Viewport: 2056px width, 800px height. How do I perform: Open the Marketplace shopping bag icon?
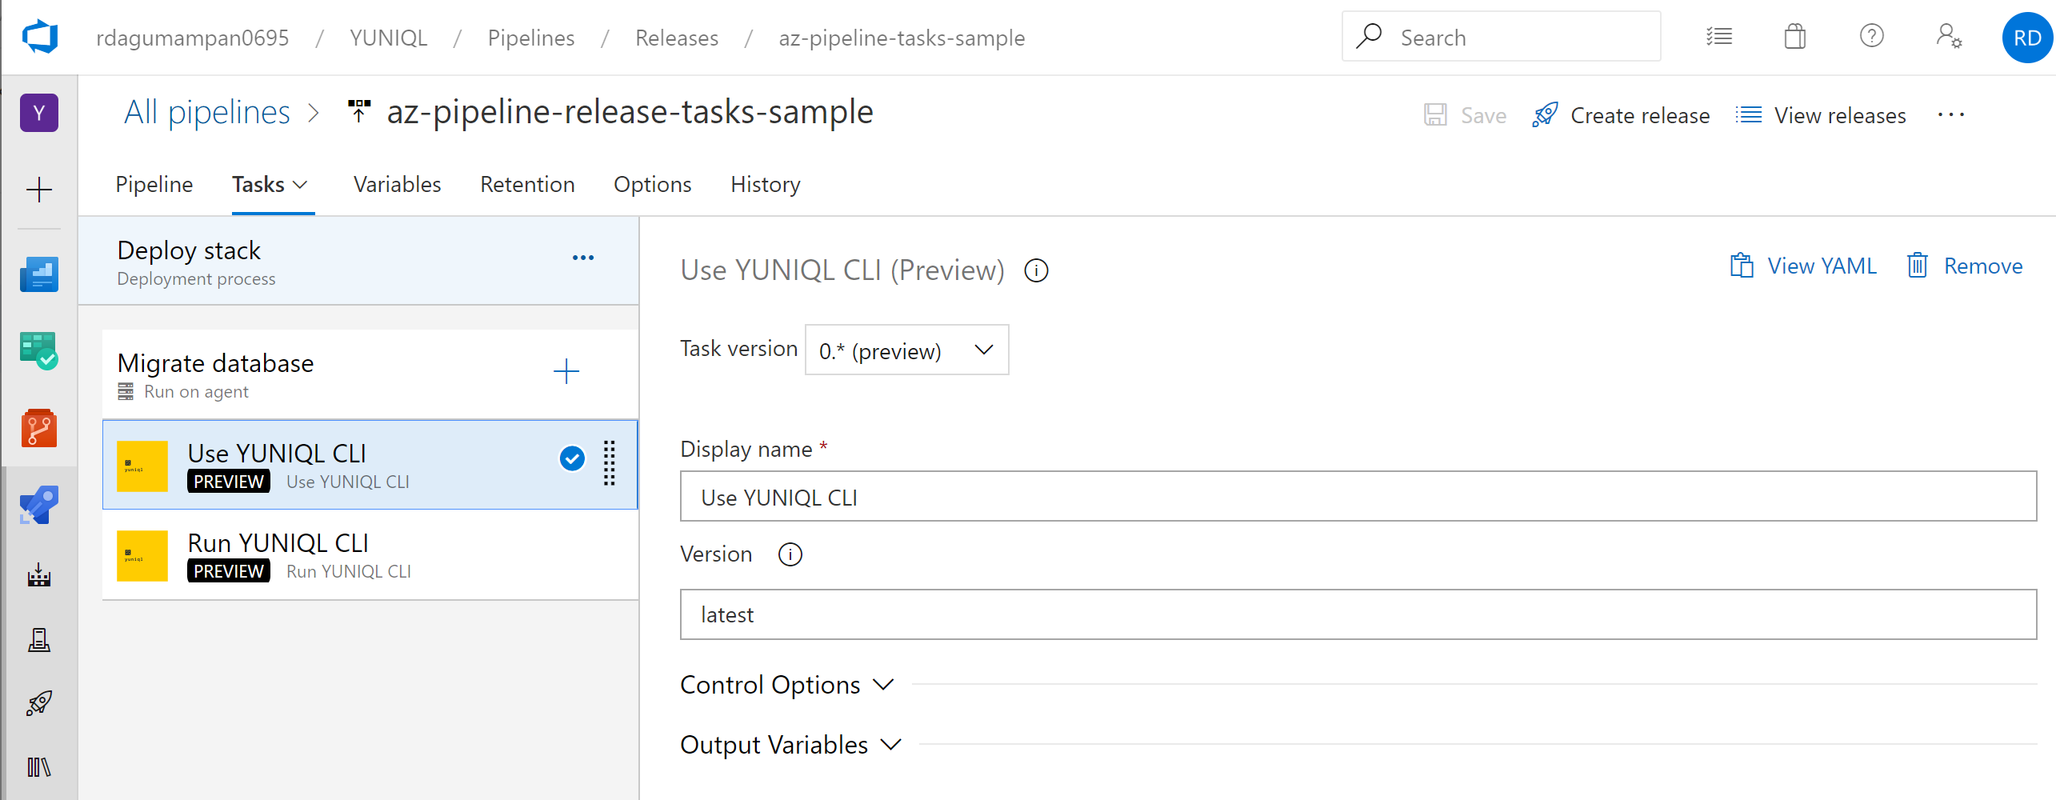(1795, 37)
